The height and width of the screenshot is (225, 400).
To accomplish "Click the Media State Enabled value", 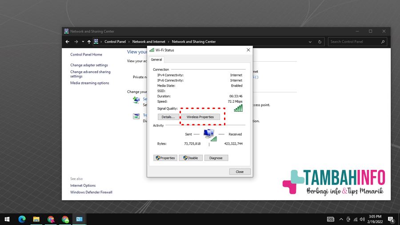I will (237, 86).
